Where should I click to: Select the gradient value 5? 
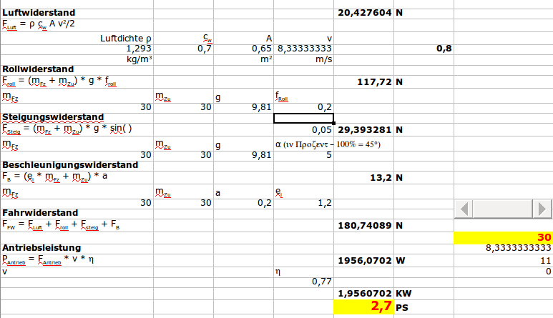pos(303,155)
